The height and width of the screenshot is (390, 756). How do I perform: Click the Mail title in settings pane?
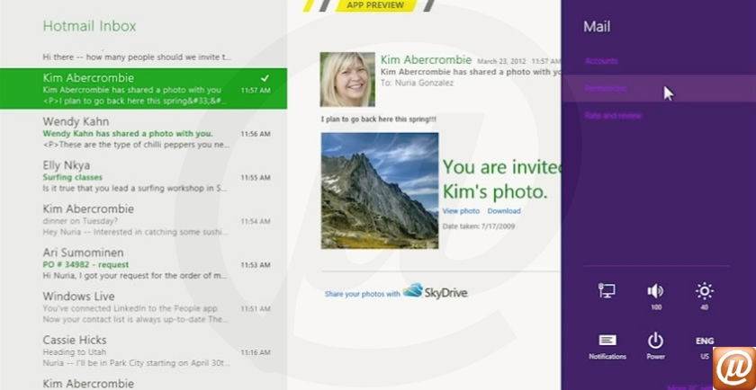point(597,26)
